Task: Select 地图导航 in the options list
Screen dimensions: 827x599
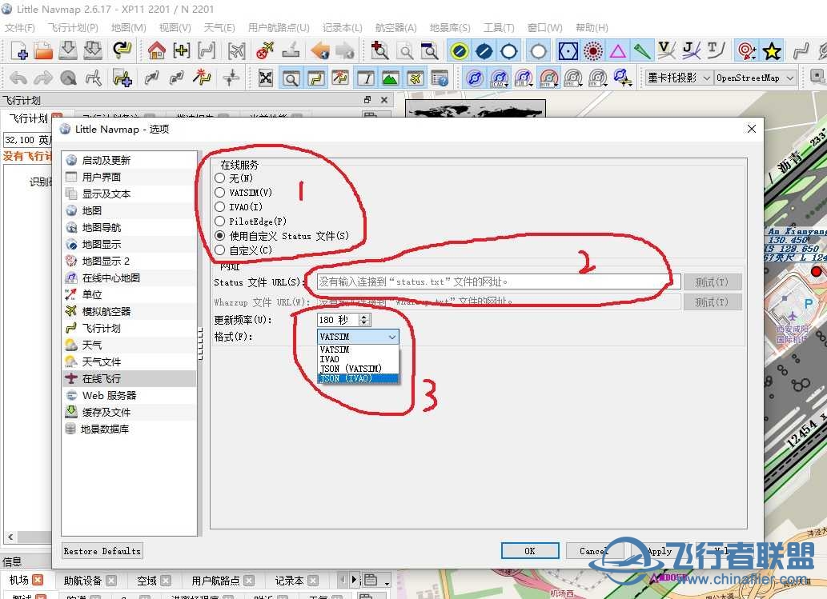Action: click(129, 228)
